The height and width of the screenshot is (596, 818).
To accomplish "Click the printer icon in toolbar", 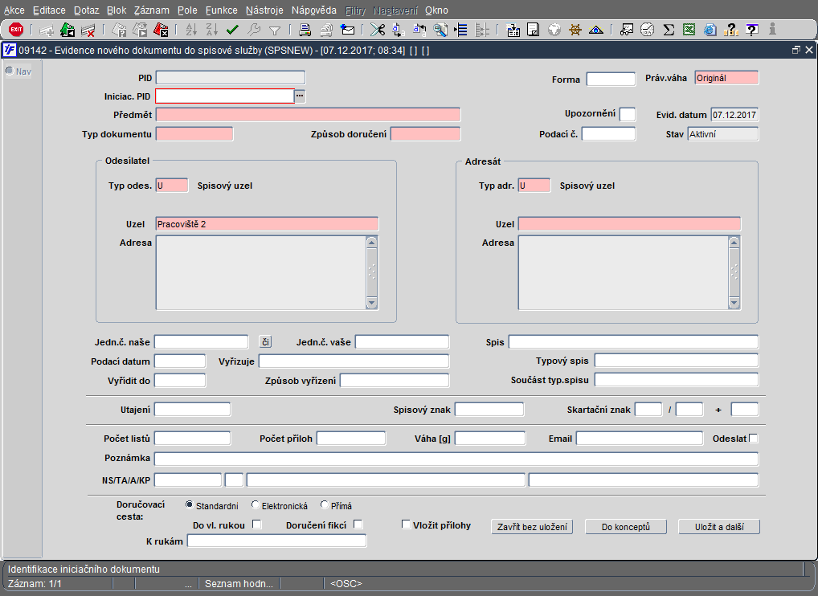I will pyautogui.click(x=305, y=30).
